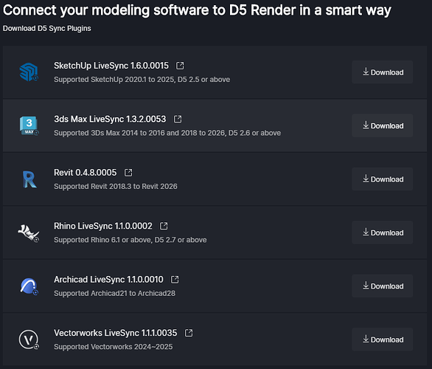Viewport: 432px width, 369px height.
Task: Download the Revit plugin
Action: (x=383, y=179)
